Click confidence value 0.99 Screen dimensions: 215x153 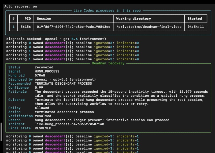click(x=39, y=88)
